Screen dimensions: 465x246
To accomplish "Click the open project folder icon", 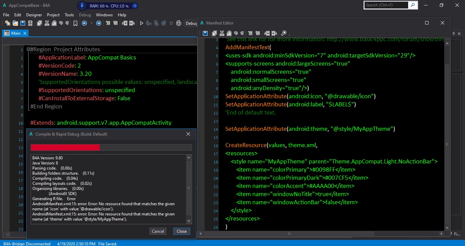I will pyautogui.click(x=15, y=23).
